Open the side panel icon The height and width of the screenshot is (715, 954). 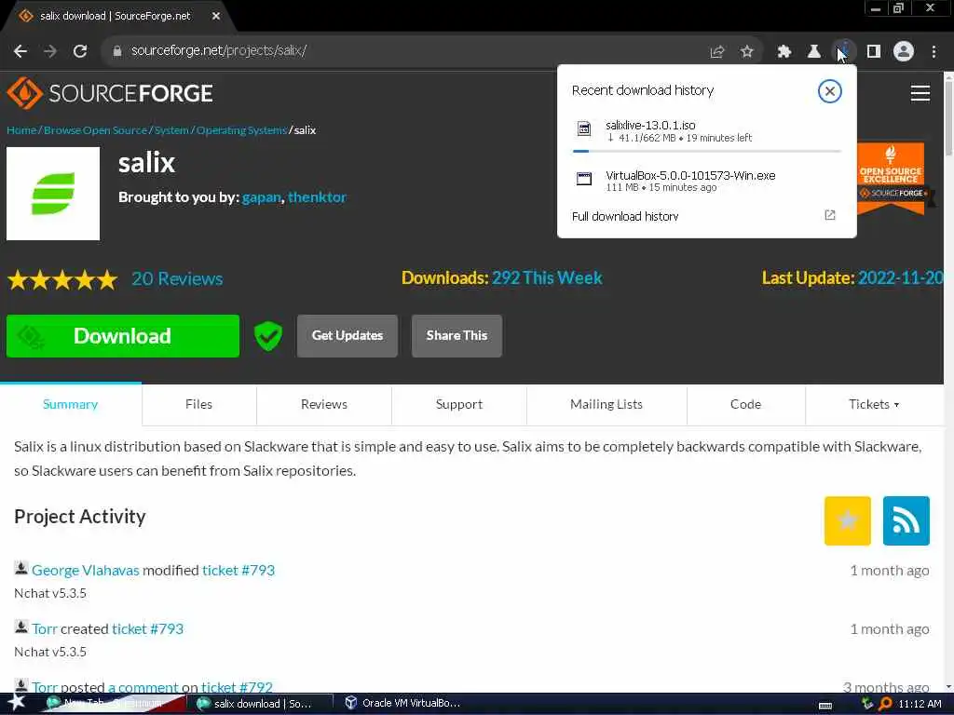[x=874, y=52]
